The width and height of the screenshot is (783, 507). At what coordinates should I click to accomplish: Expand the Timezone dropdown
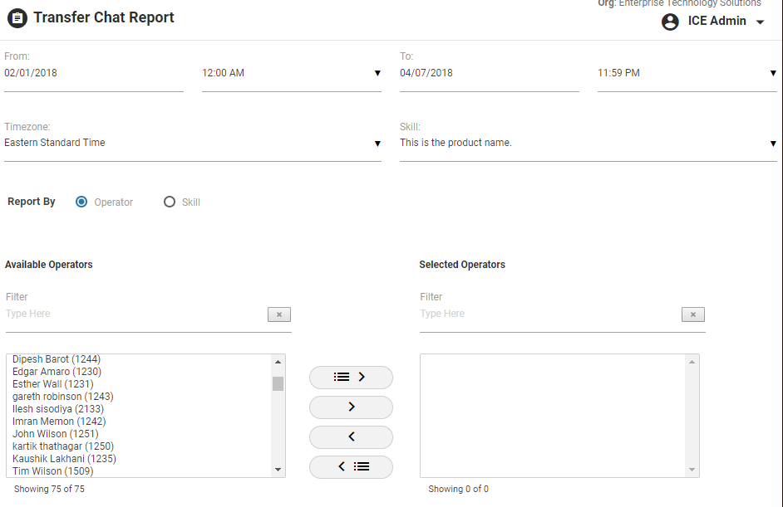tap(192, 143)
